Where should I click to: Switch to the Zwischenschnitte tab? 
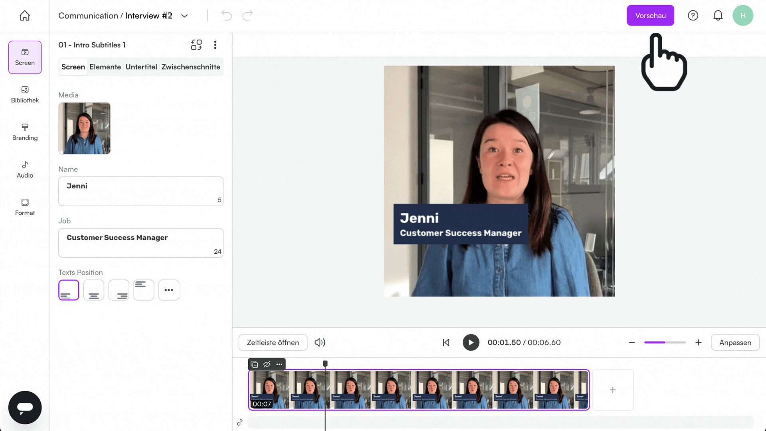tap(191, 67)
